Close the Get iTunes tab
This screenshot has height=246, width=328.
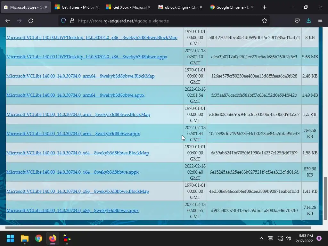[97, 7]
